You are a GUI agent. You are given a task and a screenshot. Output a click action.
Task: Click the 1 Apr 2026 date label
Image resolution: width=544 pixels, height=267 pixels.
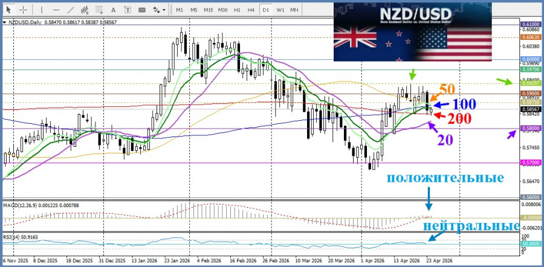374,260
